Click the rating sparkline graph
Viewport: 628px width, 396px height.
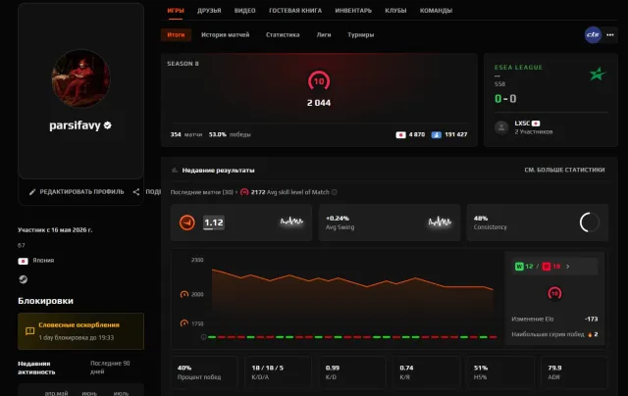(291, 222)
